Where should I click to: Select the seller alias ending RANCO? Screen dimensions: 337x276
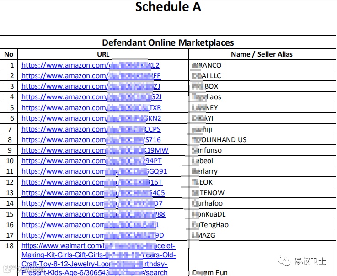click(x=207, y=65)
